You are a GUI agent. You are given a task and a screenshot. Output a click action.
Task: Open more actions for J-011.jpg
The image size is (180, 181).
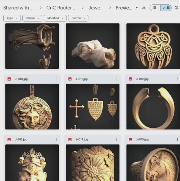117,79
